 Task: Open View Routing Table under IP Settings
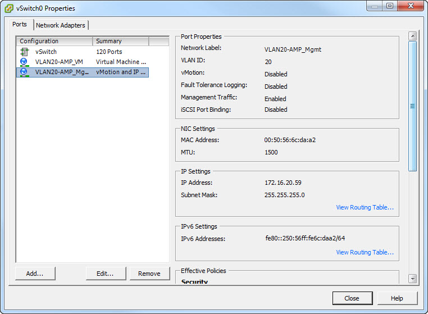[365, 207]
